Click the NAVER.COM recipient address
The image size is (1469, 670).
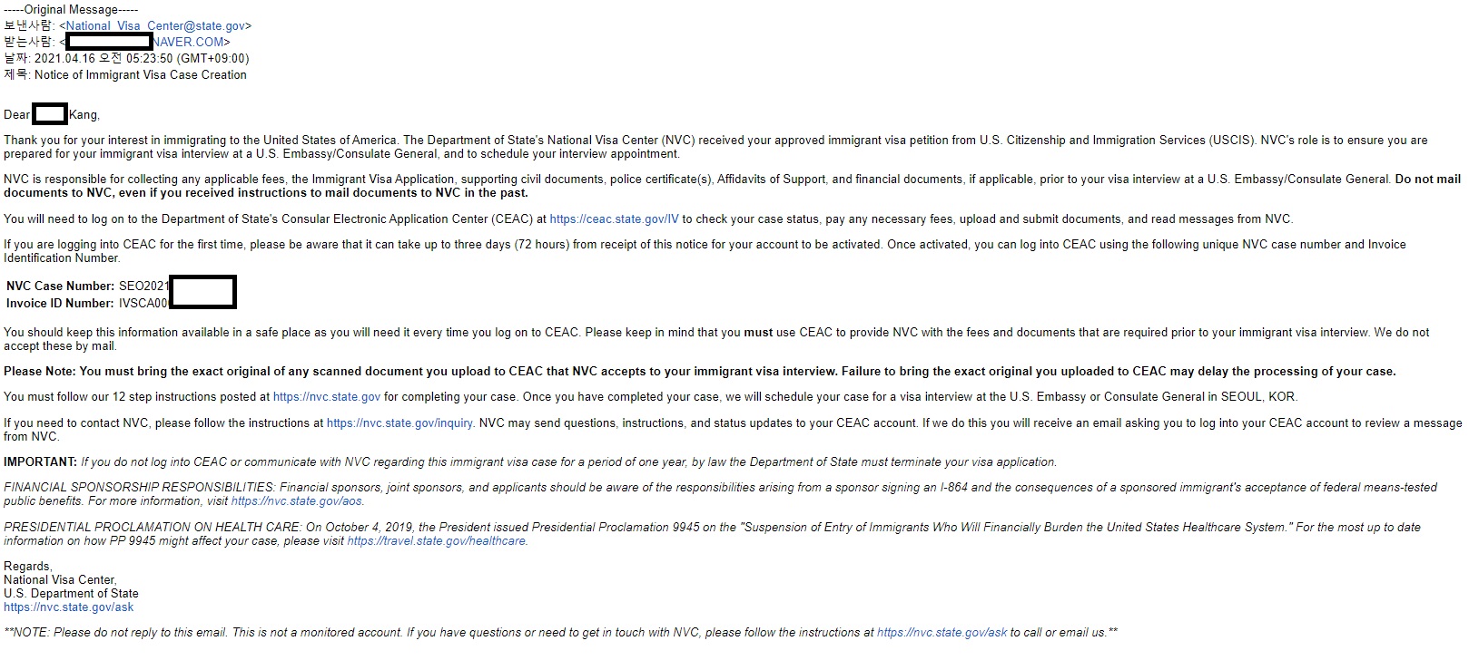(188, 42)
